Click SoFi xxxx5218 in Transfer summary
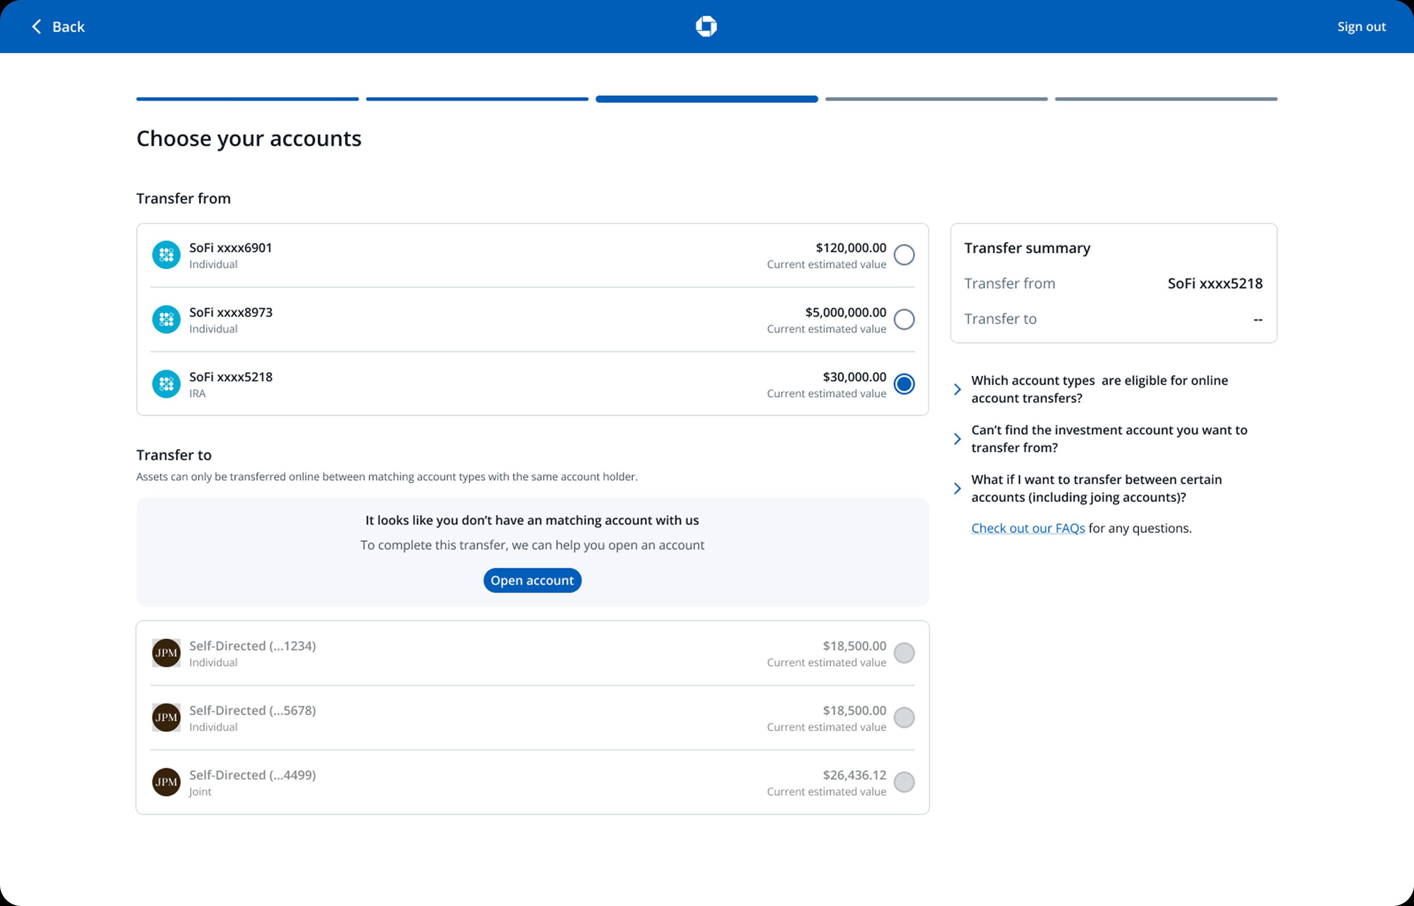Viewport: 1414px width, 906px height. click(x=1215, y=283)
